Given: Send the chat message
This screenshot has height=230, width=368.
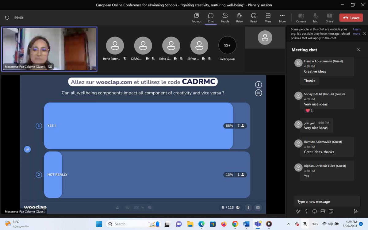Looking at the screenshot, I should (356, 211).
